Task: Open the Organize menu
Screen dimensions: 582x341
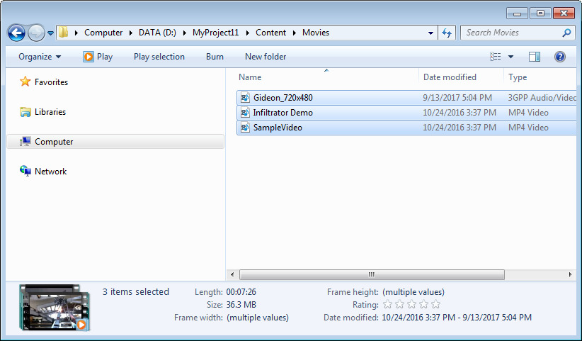Action: point(40,57)
